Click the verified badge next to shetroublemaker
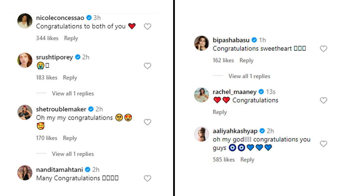 click(91, 109)
